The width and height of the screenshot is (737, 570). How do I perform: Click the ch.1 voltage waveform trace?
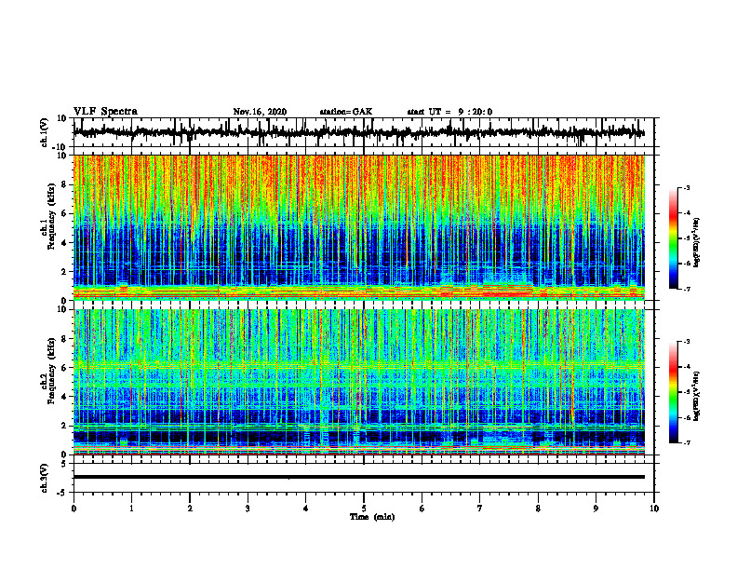(358, 132)
